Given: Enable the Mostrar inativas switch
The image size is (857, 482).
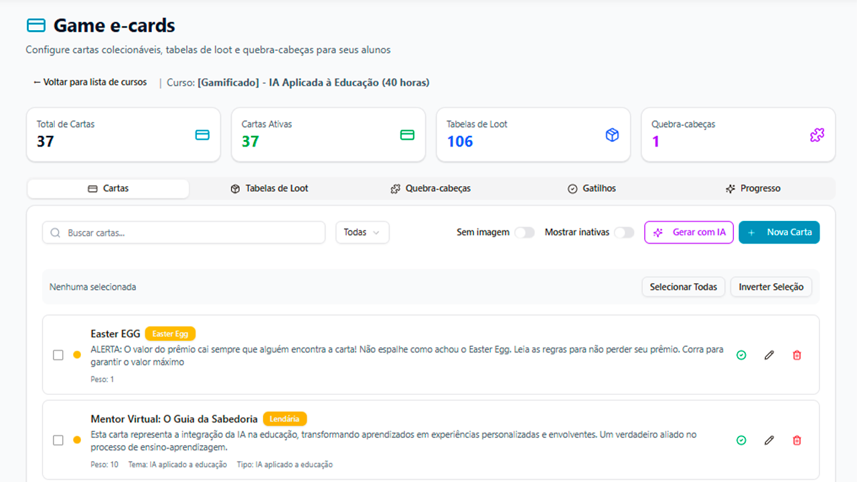Looking at the screenshot, I should [623, 232].
